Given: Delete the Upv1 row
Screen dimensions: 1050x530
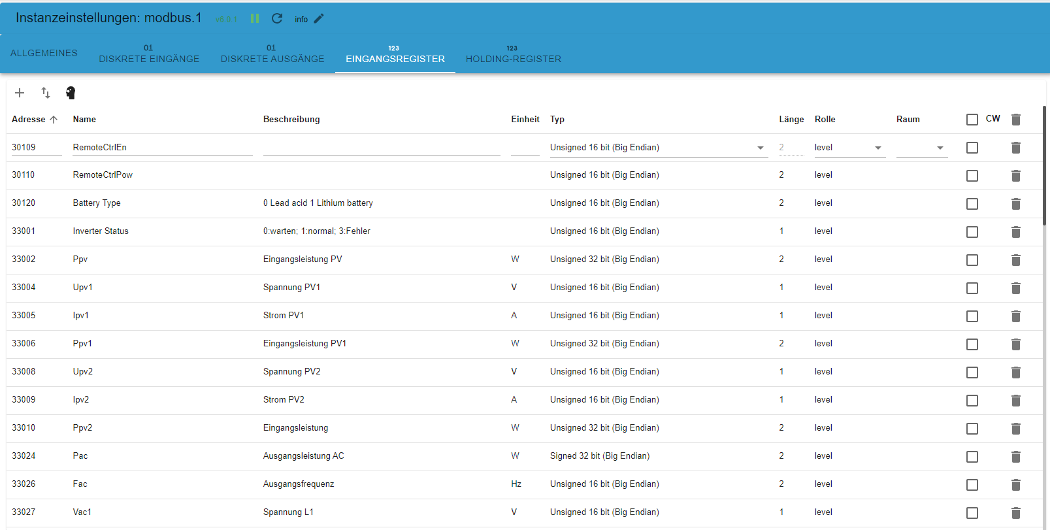Looking at the screenshot, I should tap(1016, 288).
